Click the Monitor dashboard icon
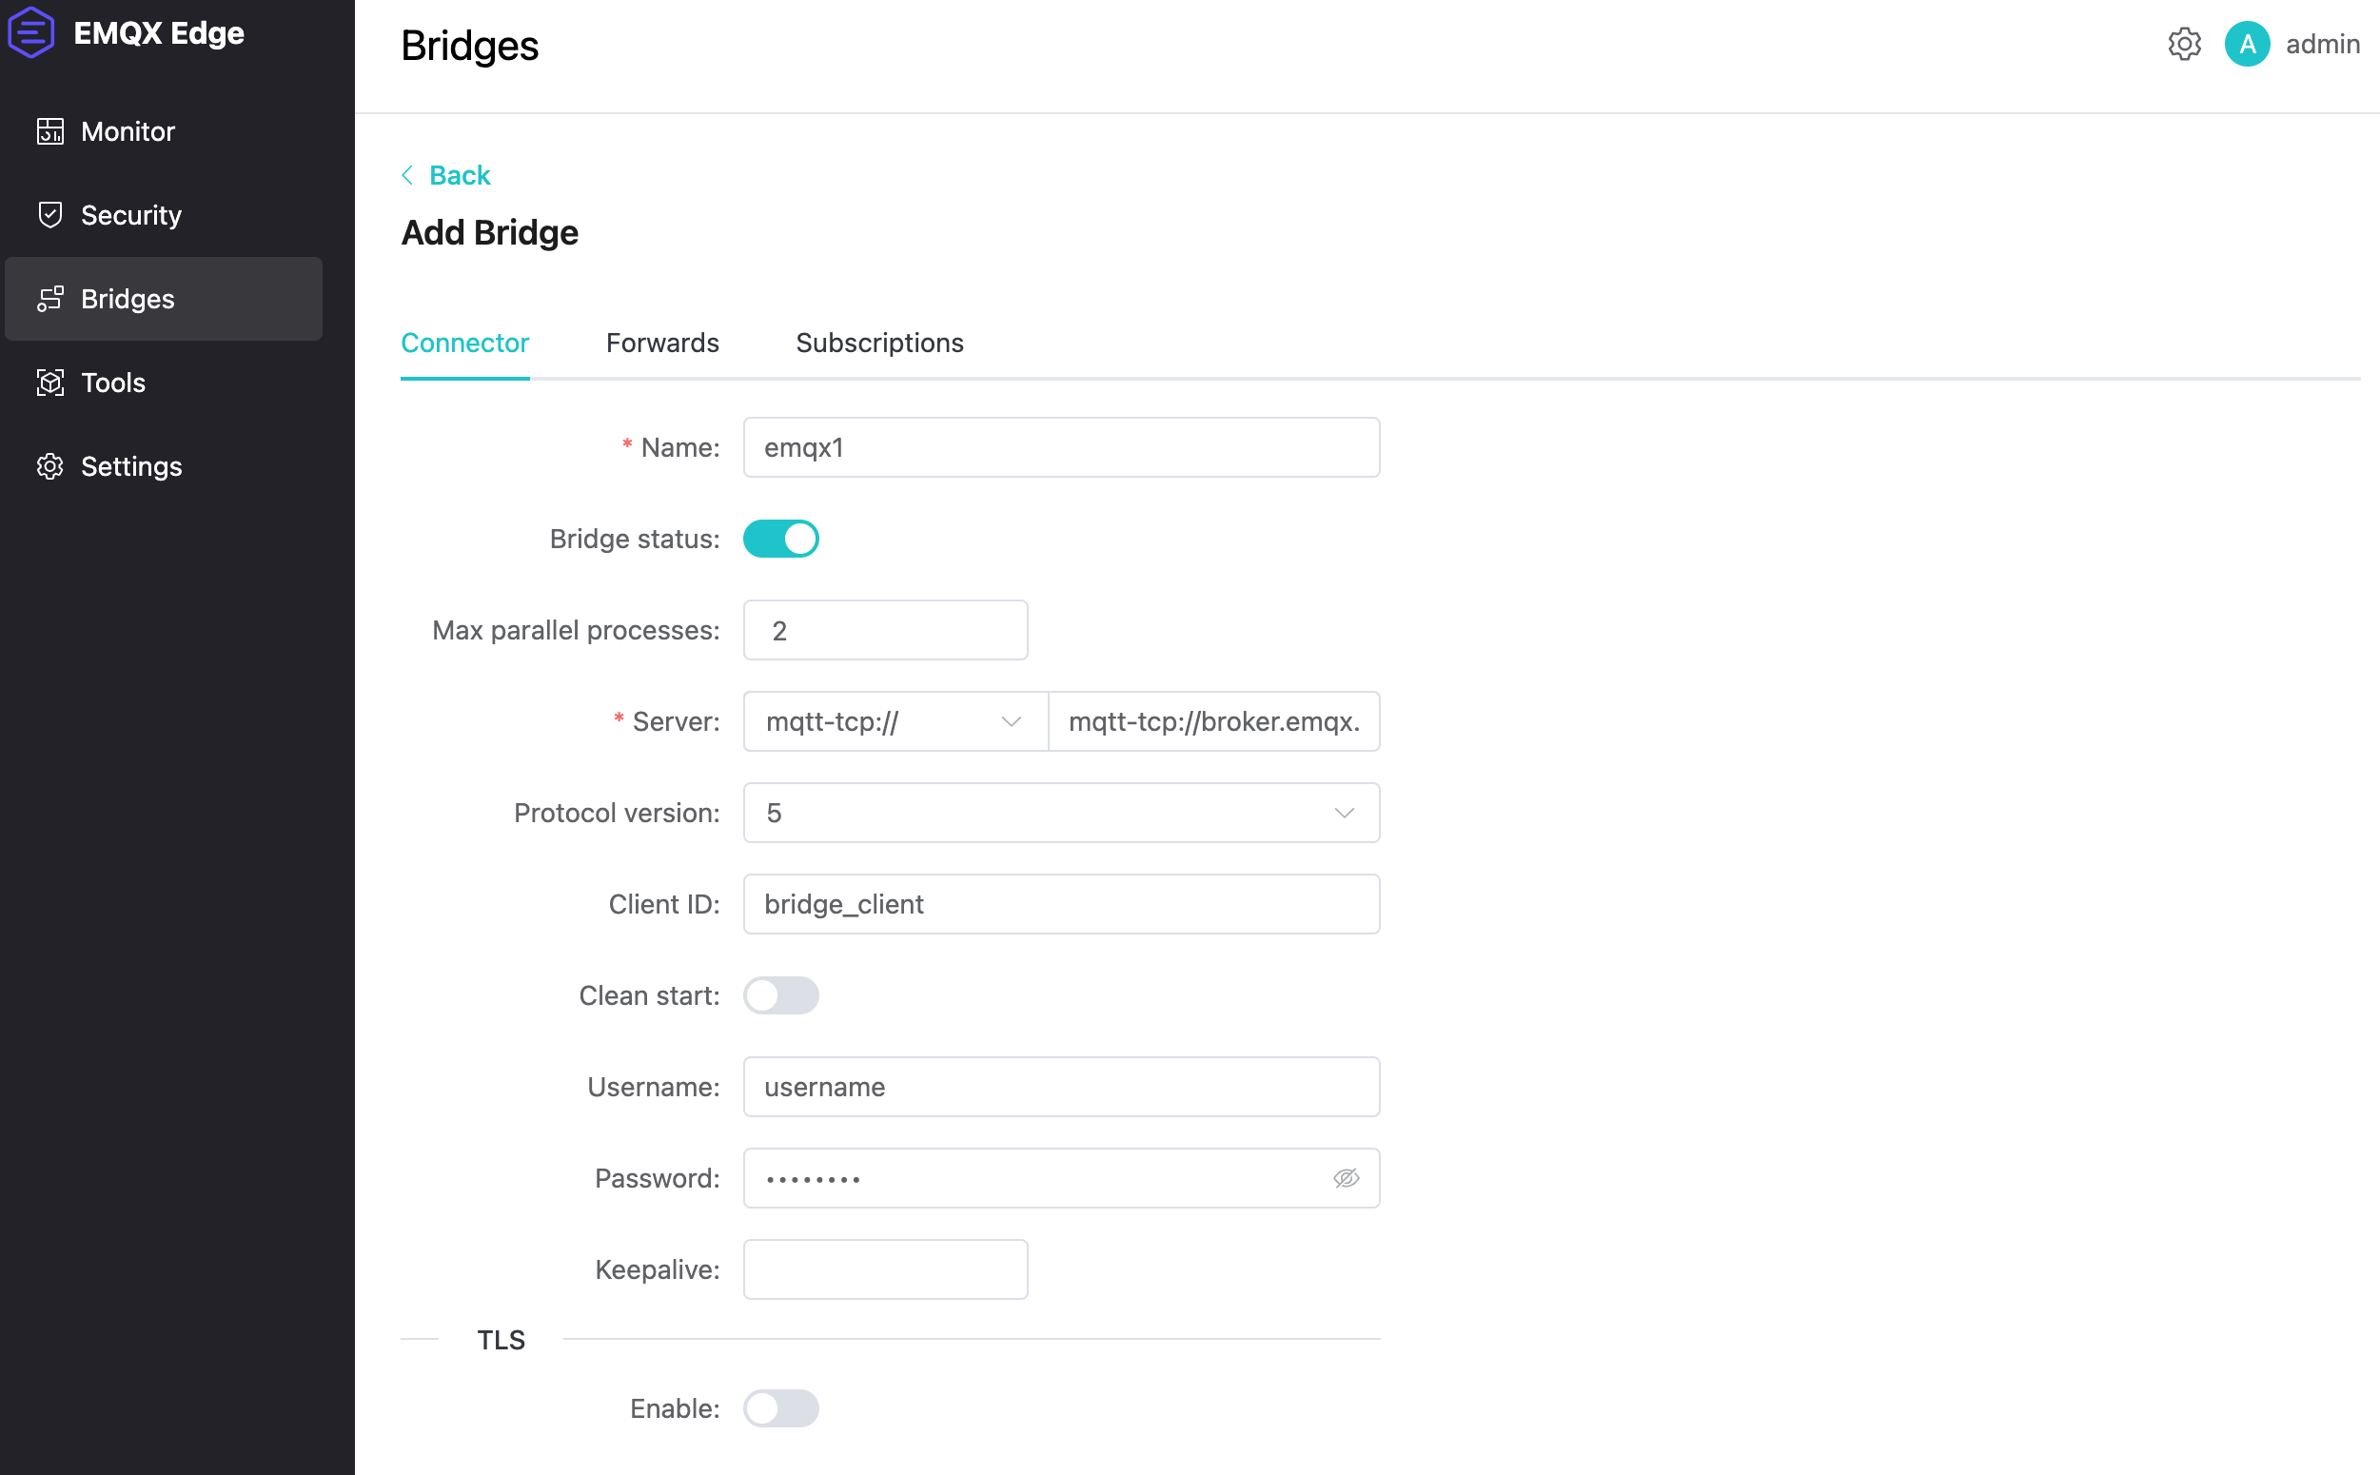This screenshot has height=1475, width=2380. 49,130
